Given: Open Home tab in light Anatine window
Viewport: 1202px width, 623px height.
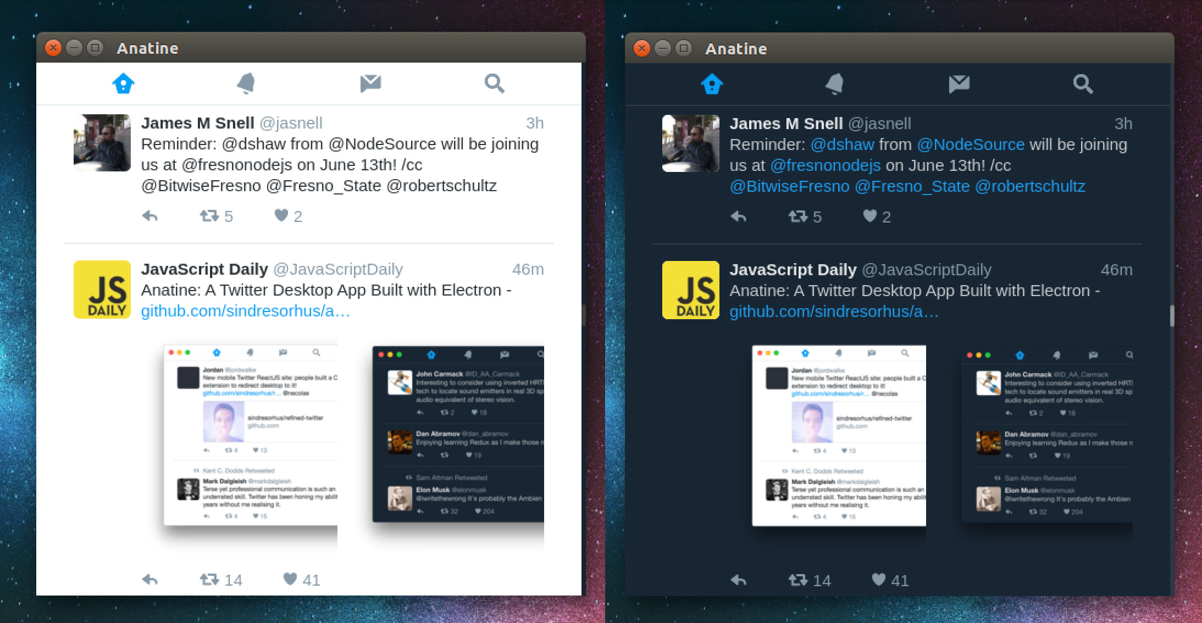Looking at the screenshot, I should tap(123, 84).
